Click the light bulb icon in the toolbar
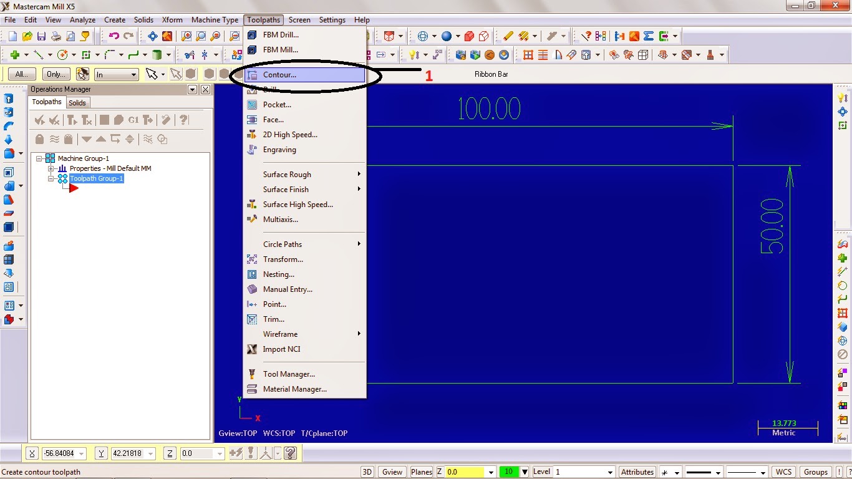This screenshot has width=852, height=479. click(x=414, y=55)
